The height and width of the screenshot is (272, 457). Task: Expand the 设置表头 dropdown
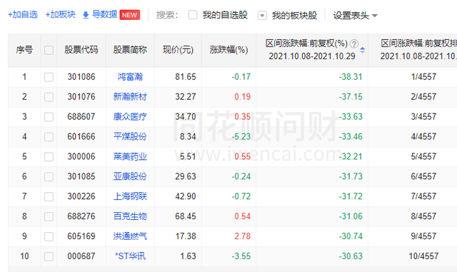pyautogui.click(x=356, y=15)
